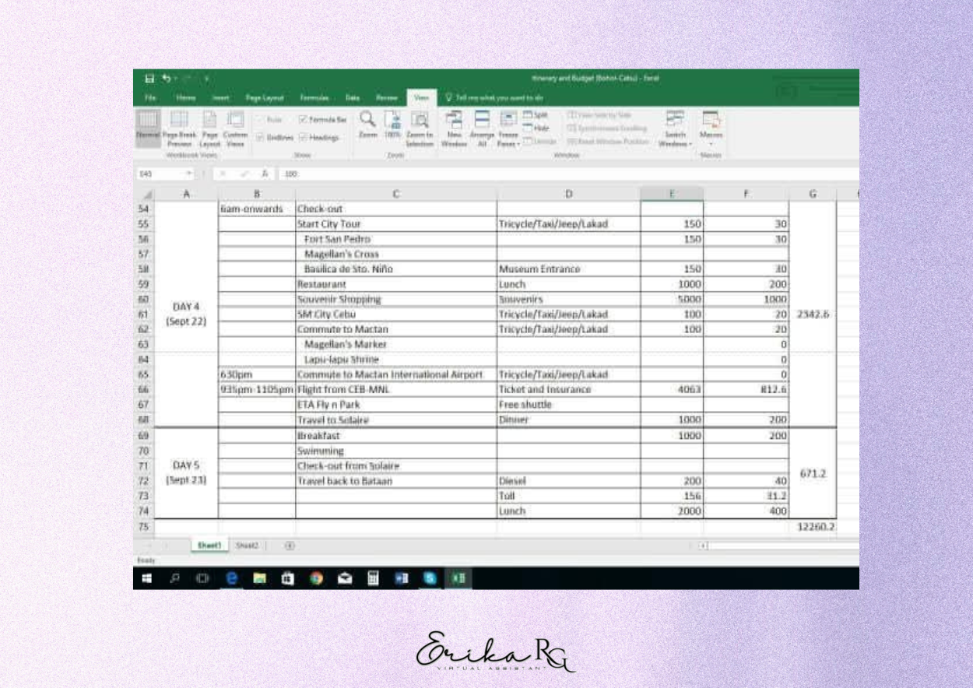Open Calculator from taskbar

[x=373, y=578]
